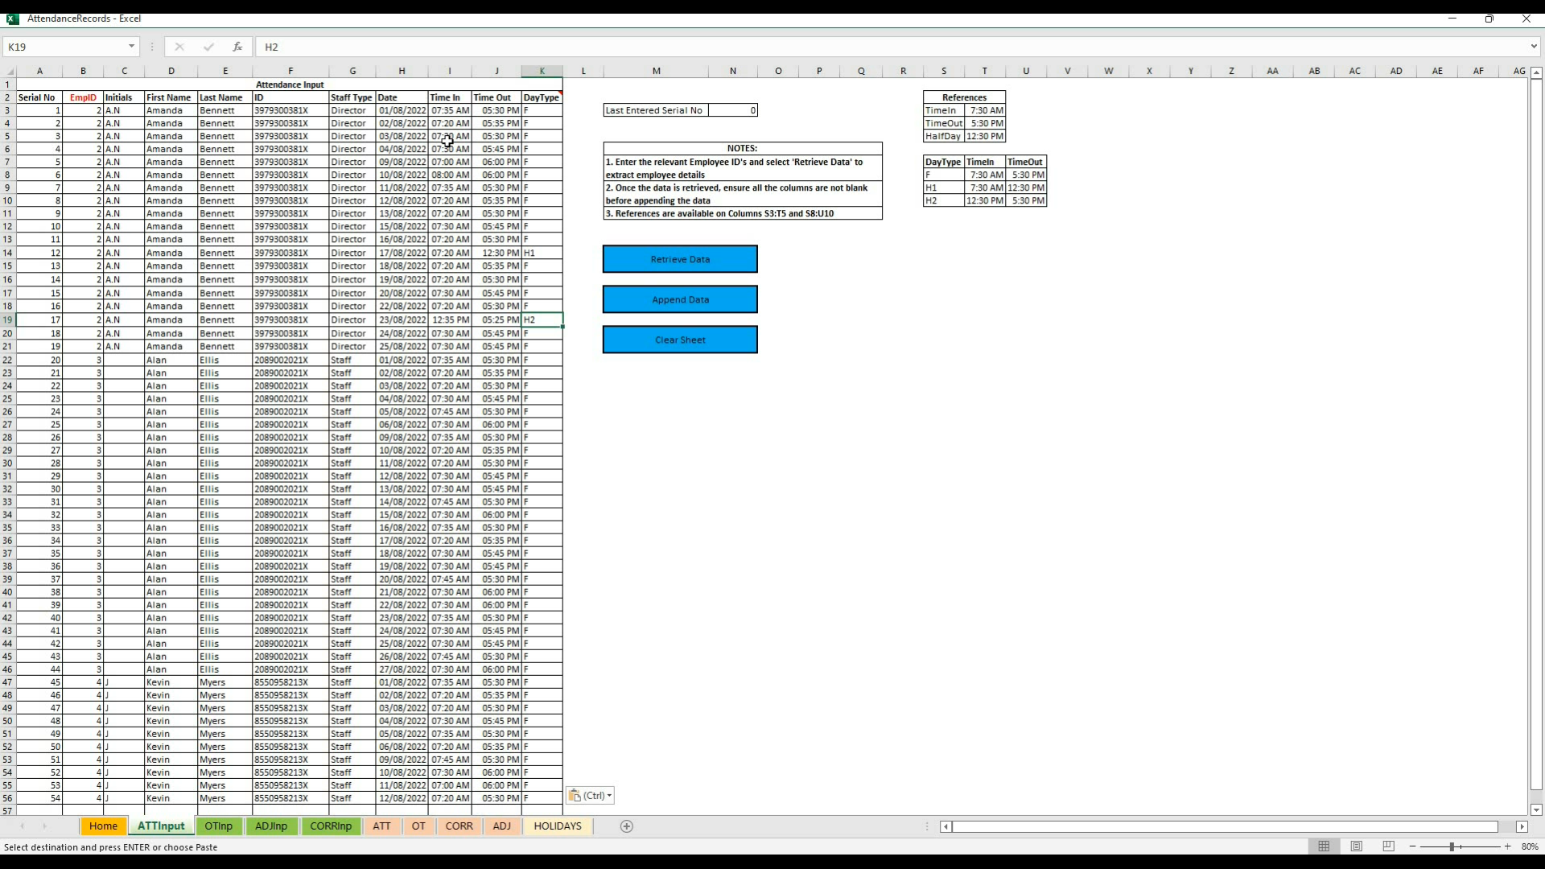Viewport: 1545px width, 869px height.
Task: Select the Last Entered Serial No value cell
Action: (x=732, y=110)
